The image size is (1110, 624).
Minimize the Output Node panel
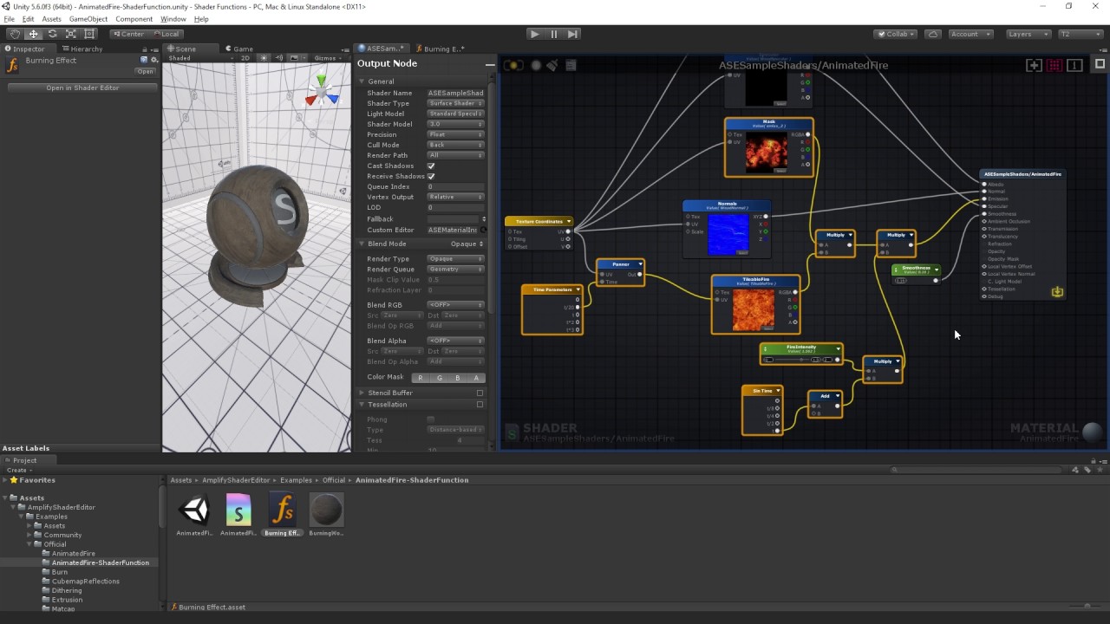tap(490, 64)
